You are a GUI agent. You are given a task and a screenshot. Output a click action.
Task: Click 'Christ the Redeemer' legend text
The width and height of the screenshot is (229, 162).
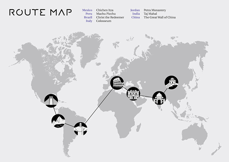pos(110,17)
